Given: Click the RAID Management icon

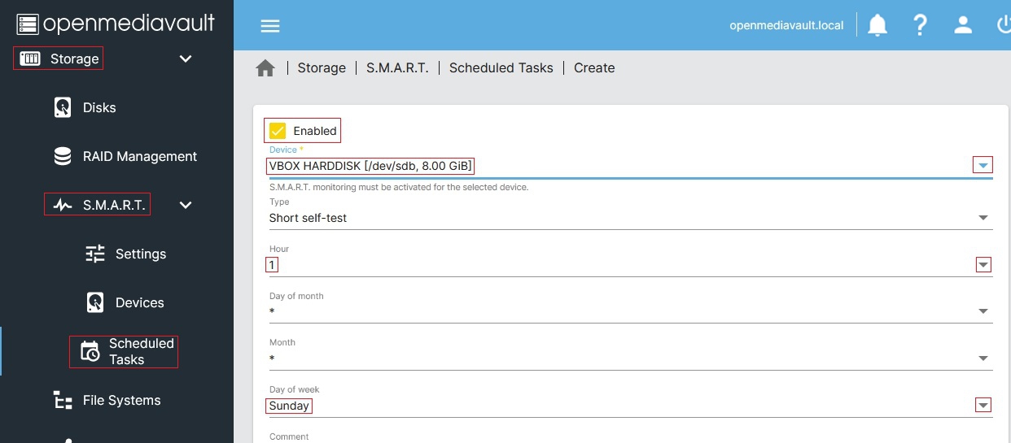Looking at the screenshot, I should coord(63,156).
